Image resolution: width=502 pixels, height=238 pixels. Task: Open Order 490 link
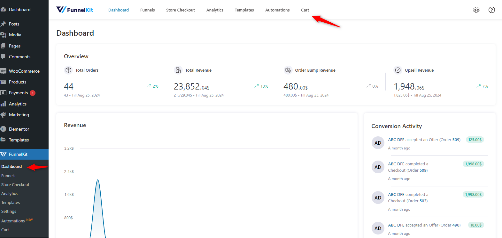click(x=456, y=225)
